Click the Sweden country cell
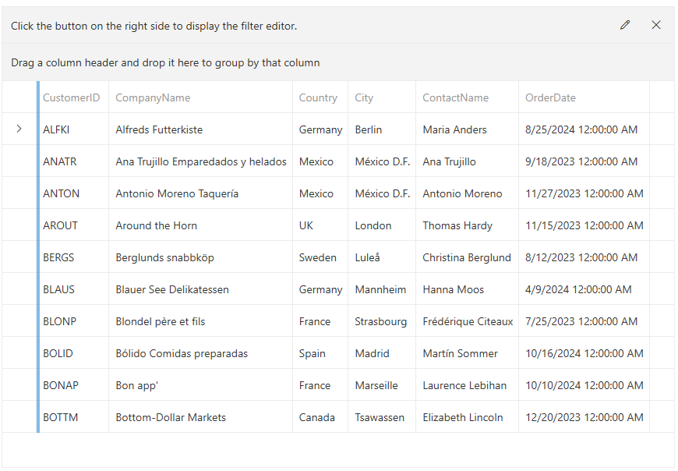 (x=318, y=257)
